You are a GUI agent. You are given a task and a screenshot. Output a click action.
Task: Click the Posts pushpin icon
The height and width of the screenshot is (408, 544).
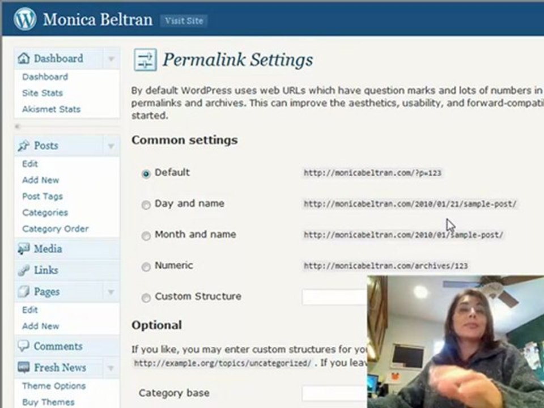[x=23, y=146]
